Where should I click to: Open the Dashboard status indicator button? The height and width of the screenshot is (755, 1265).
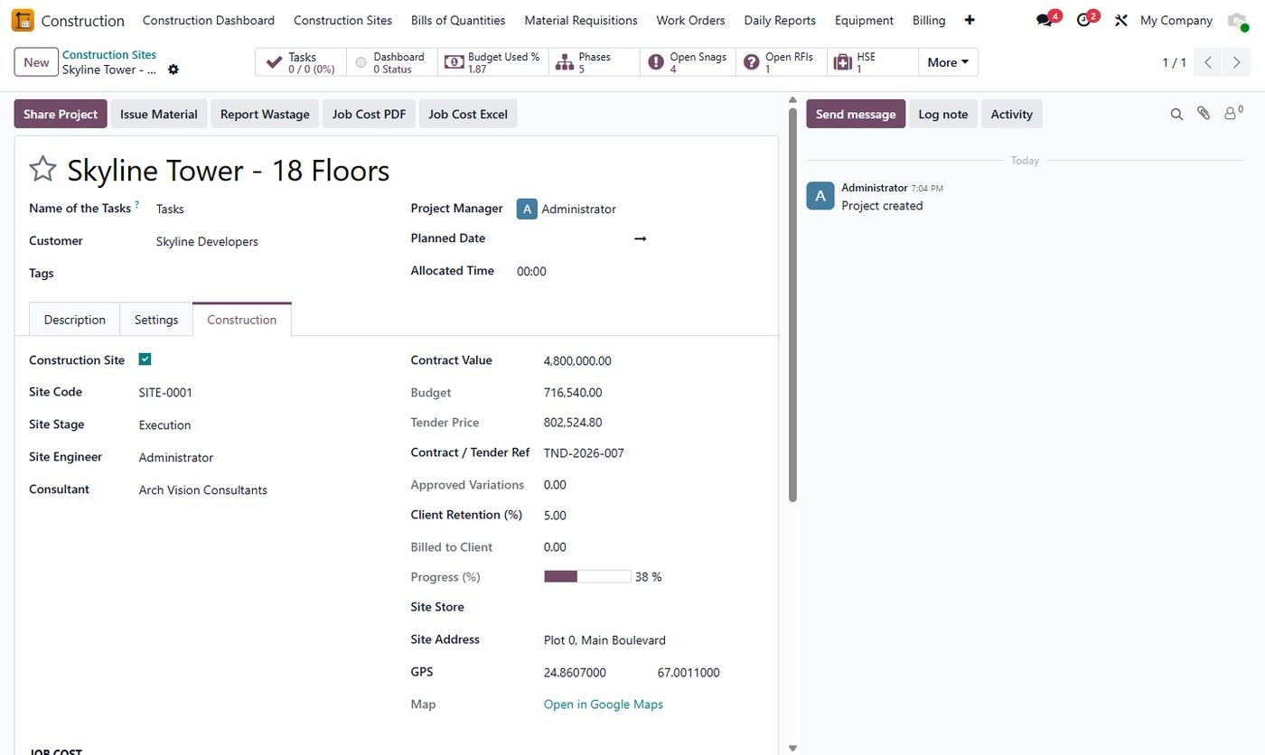coord(392,62)
